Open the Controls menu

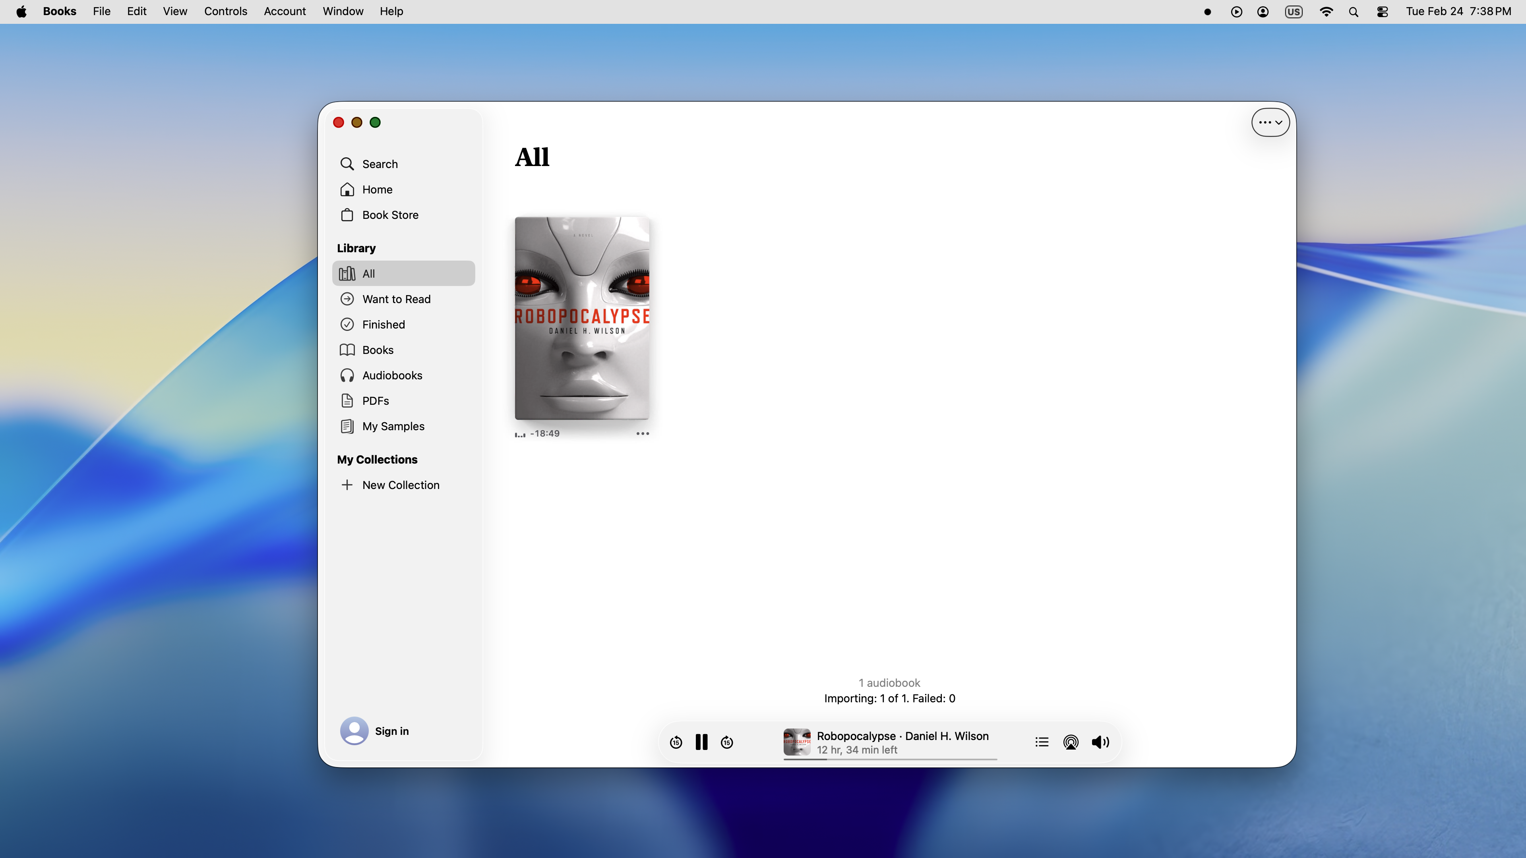(x=226, y=11)
